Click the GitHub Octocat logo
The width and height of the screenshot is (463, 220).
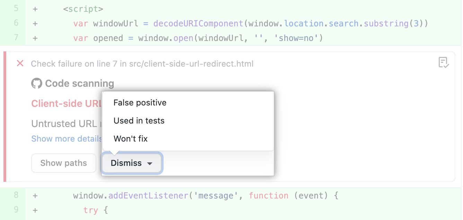click(x=37, y=83)
